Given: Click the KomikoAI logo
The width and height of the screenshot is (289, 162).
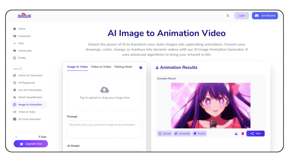Looking at the screenshot, I should [24, 16].
